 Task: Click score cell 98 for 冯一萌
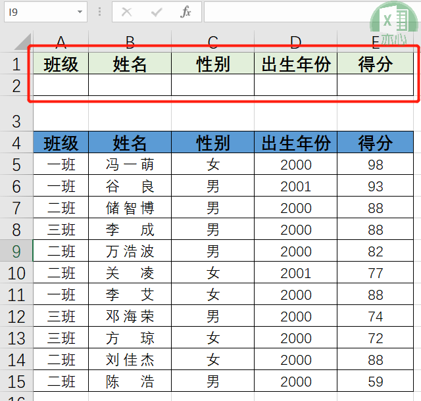point(376,164)
